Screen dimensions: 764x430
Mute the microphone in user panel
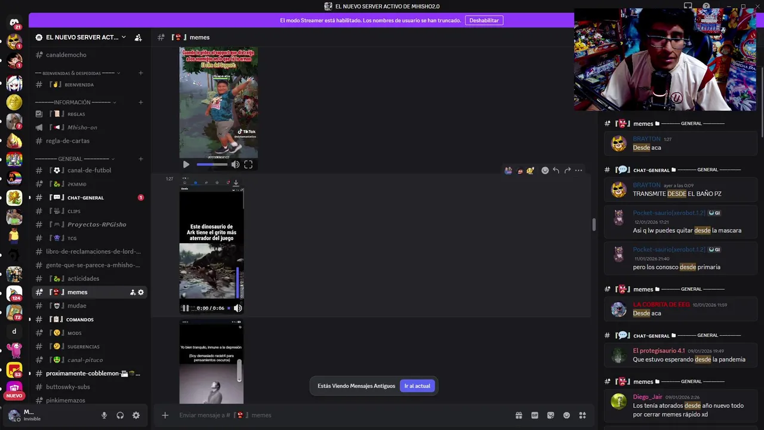(x=104, y=416)
